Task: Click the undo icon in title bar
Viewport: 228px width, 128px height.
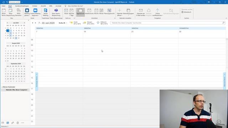Action: [x=7, y=2]
